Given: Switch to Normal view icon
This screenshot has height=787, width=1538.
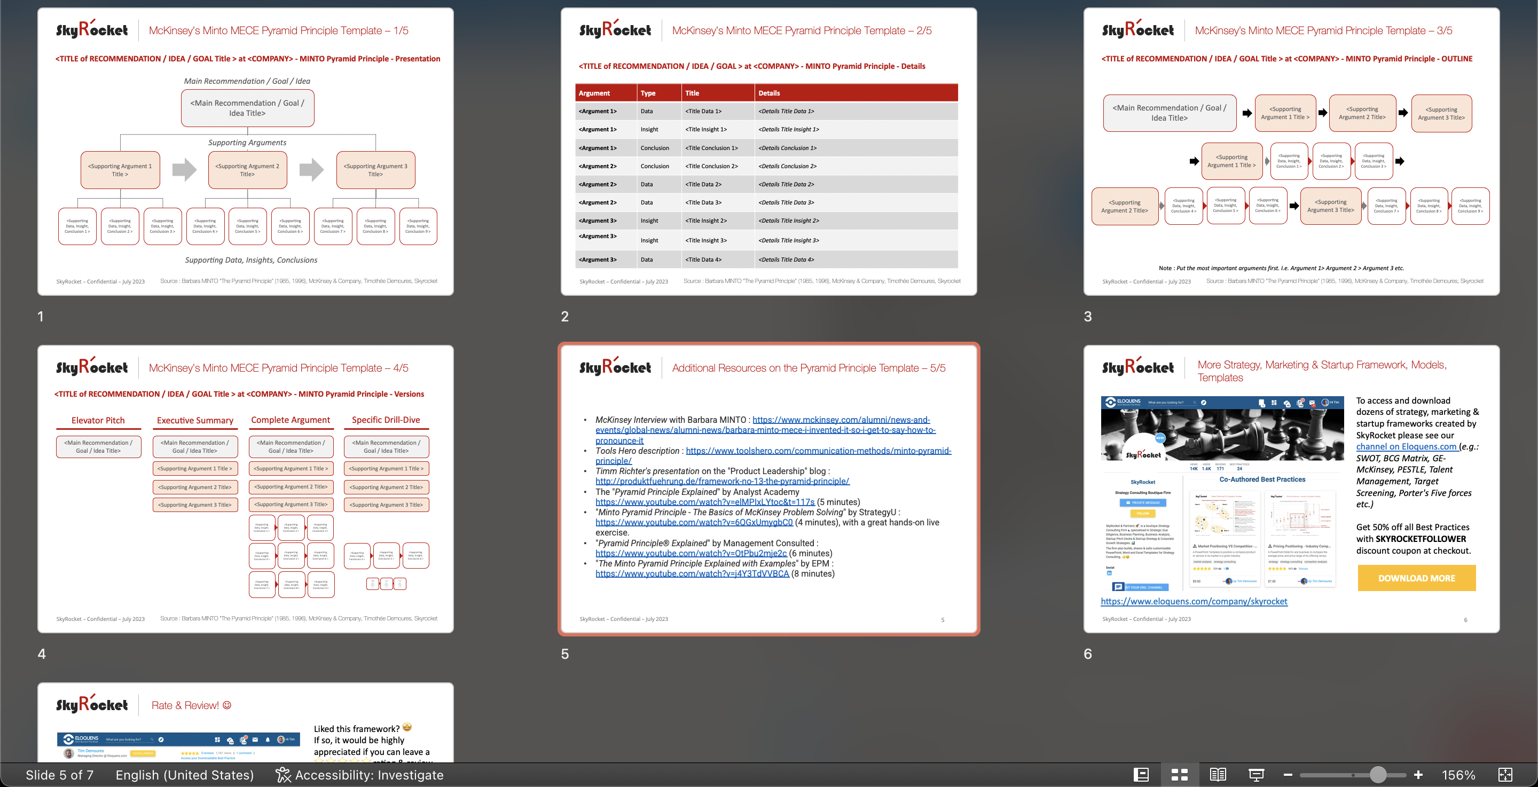Looking at the screenshot, I should click(x=1141, y=775).
